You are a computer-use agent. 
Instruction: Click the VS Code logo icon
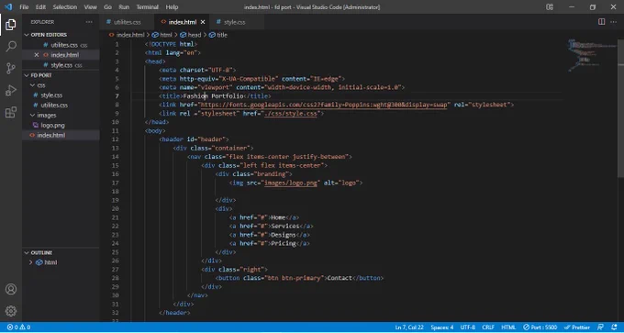[8, 6]
